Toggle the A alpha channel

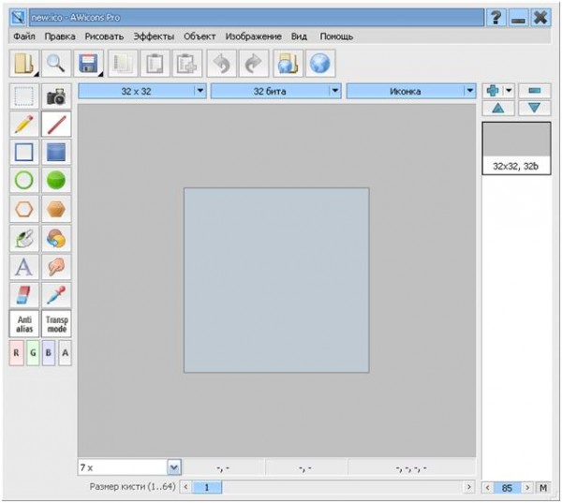65,353
